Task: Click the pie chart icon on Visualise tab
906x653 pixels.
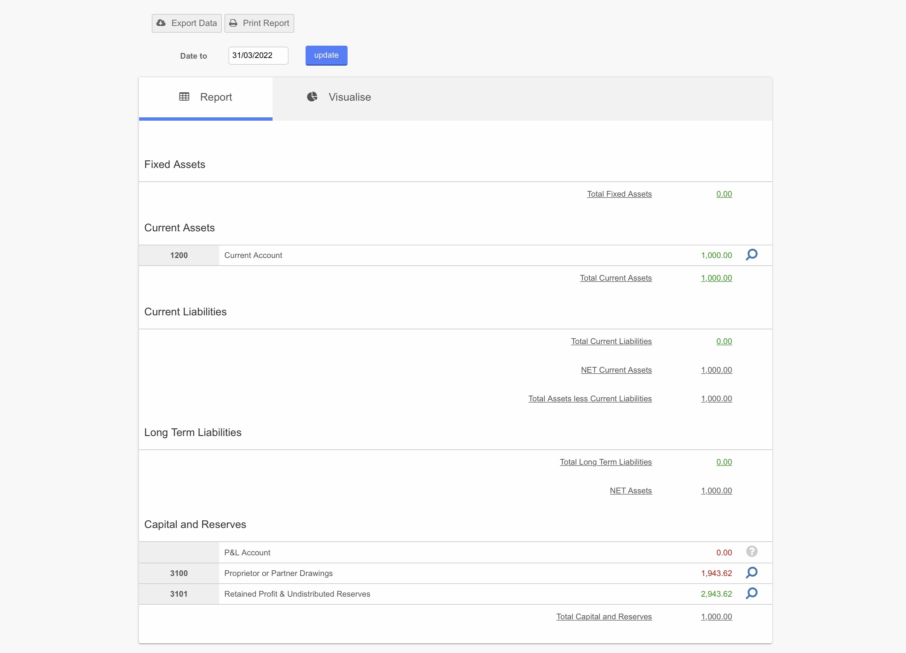Action: pyautogui.click(x=312, y=97)
